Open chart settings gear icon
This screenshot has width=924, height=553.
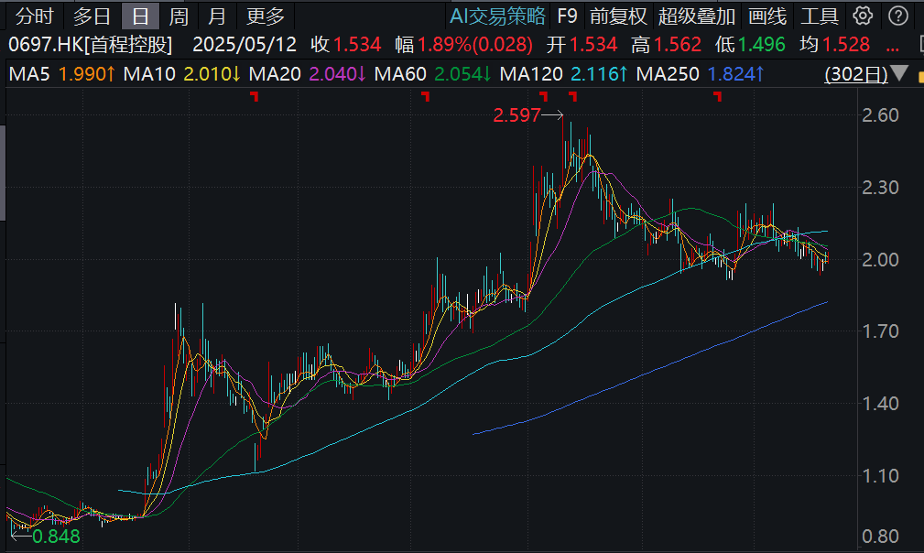tap(863, 16)
